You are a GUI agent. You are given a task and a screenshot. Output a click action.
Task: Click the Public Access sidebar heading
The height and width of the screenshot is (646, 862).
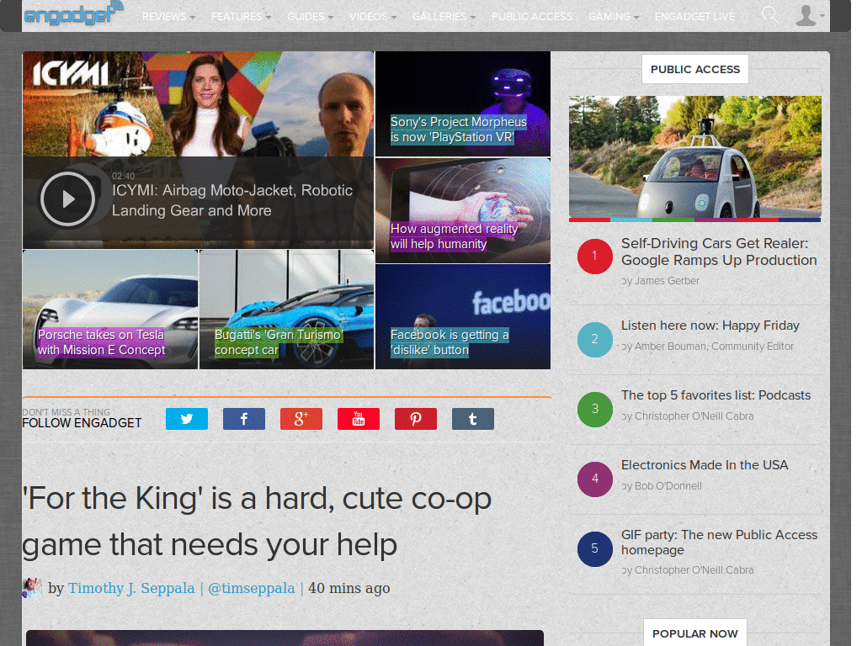[x=694, y=69]
